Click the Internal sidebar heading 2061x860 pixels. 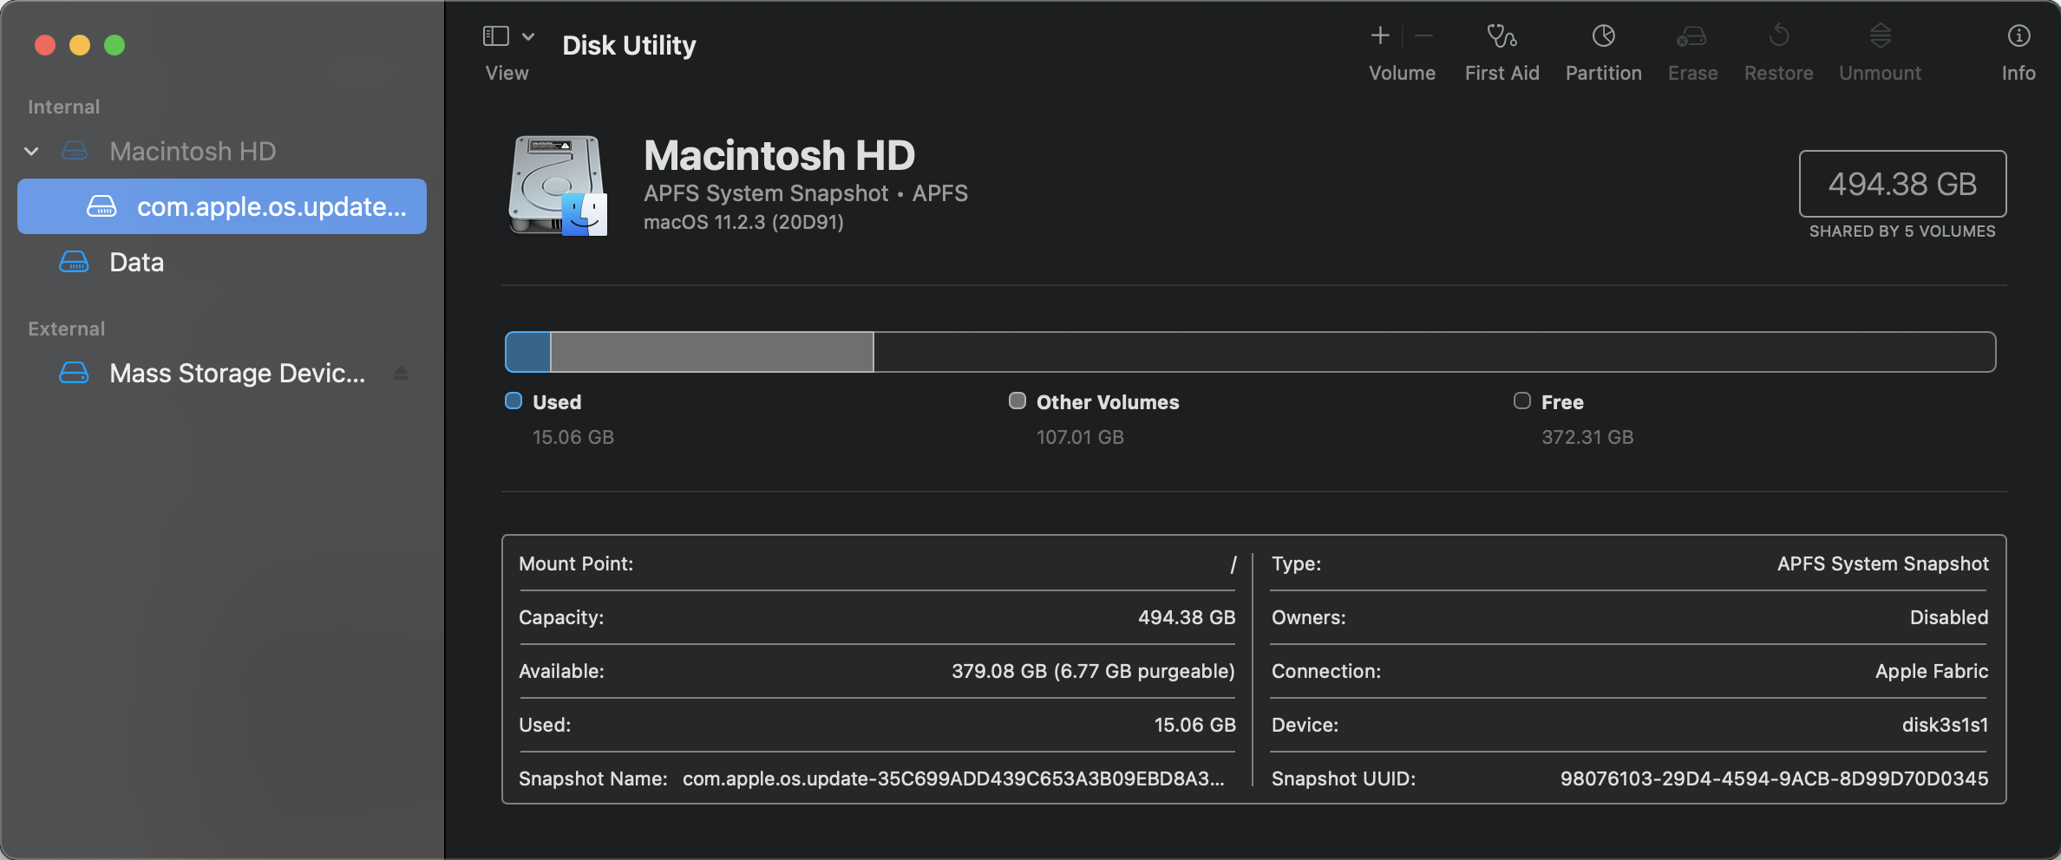63,107
